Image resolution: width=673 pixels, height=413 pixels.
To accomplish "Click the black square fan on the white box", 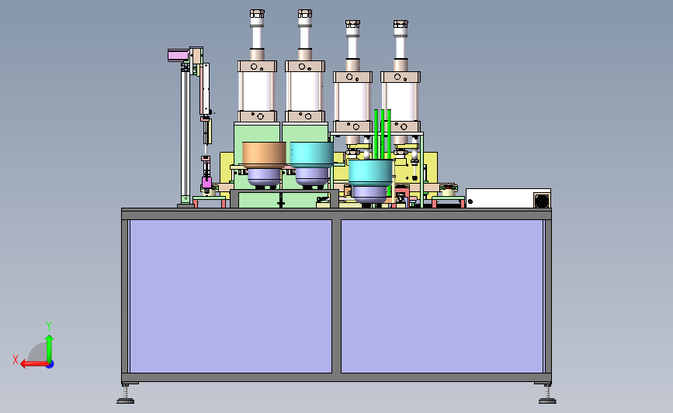I will coord(542,200).
